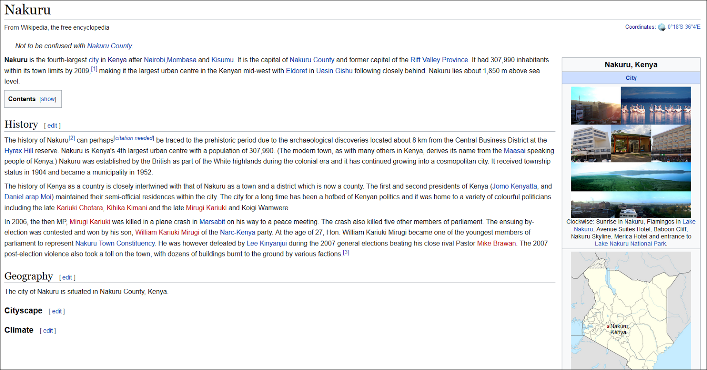Image resolution: width=707 pixels, height=370 pixels.
Task: Open Mirugi Kariuki link after 'the late'
Action: coord(206,208)
